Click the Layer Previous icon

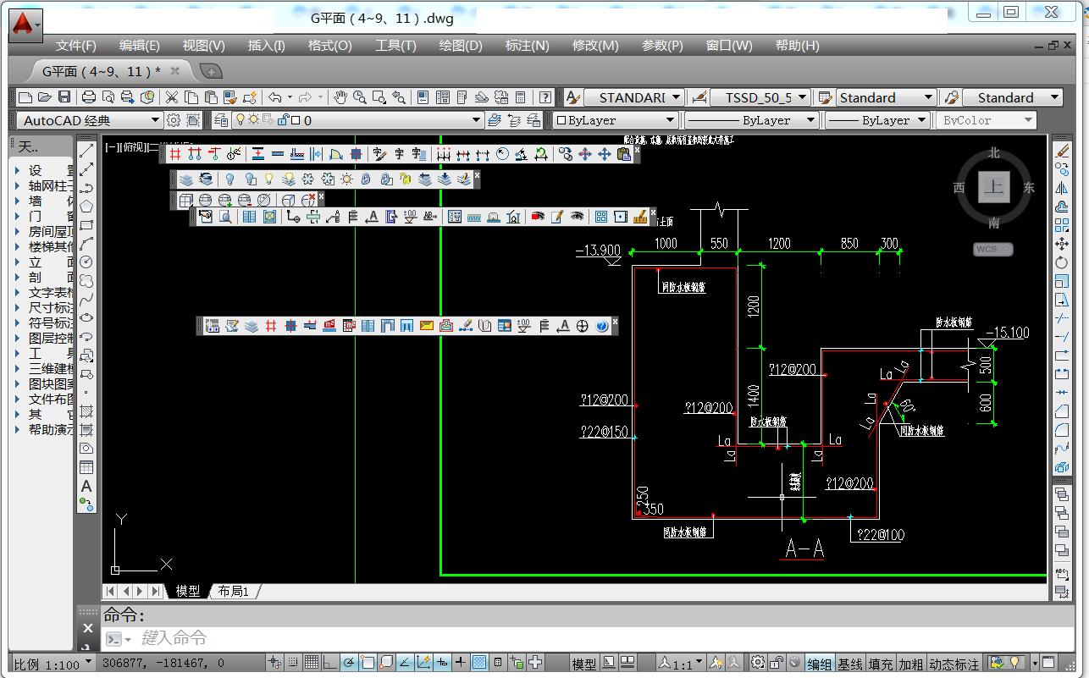(x=514, y=120)
